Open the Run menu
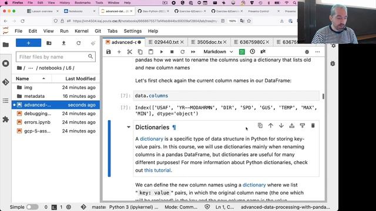Image resolution: width=376 pixels, height=211 pixels. coord(64,31)
